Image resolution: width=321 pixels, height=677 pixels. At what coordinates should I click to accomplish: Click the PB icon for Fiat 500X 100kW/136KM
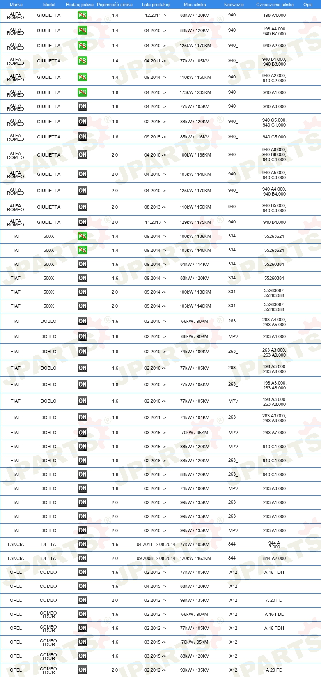[83, 236]
